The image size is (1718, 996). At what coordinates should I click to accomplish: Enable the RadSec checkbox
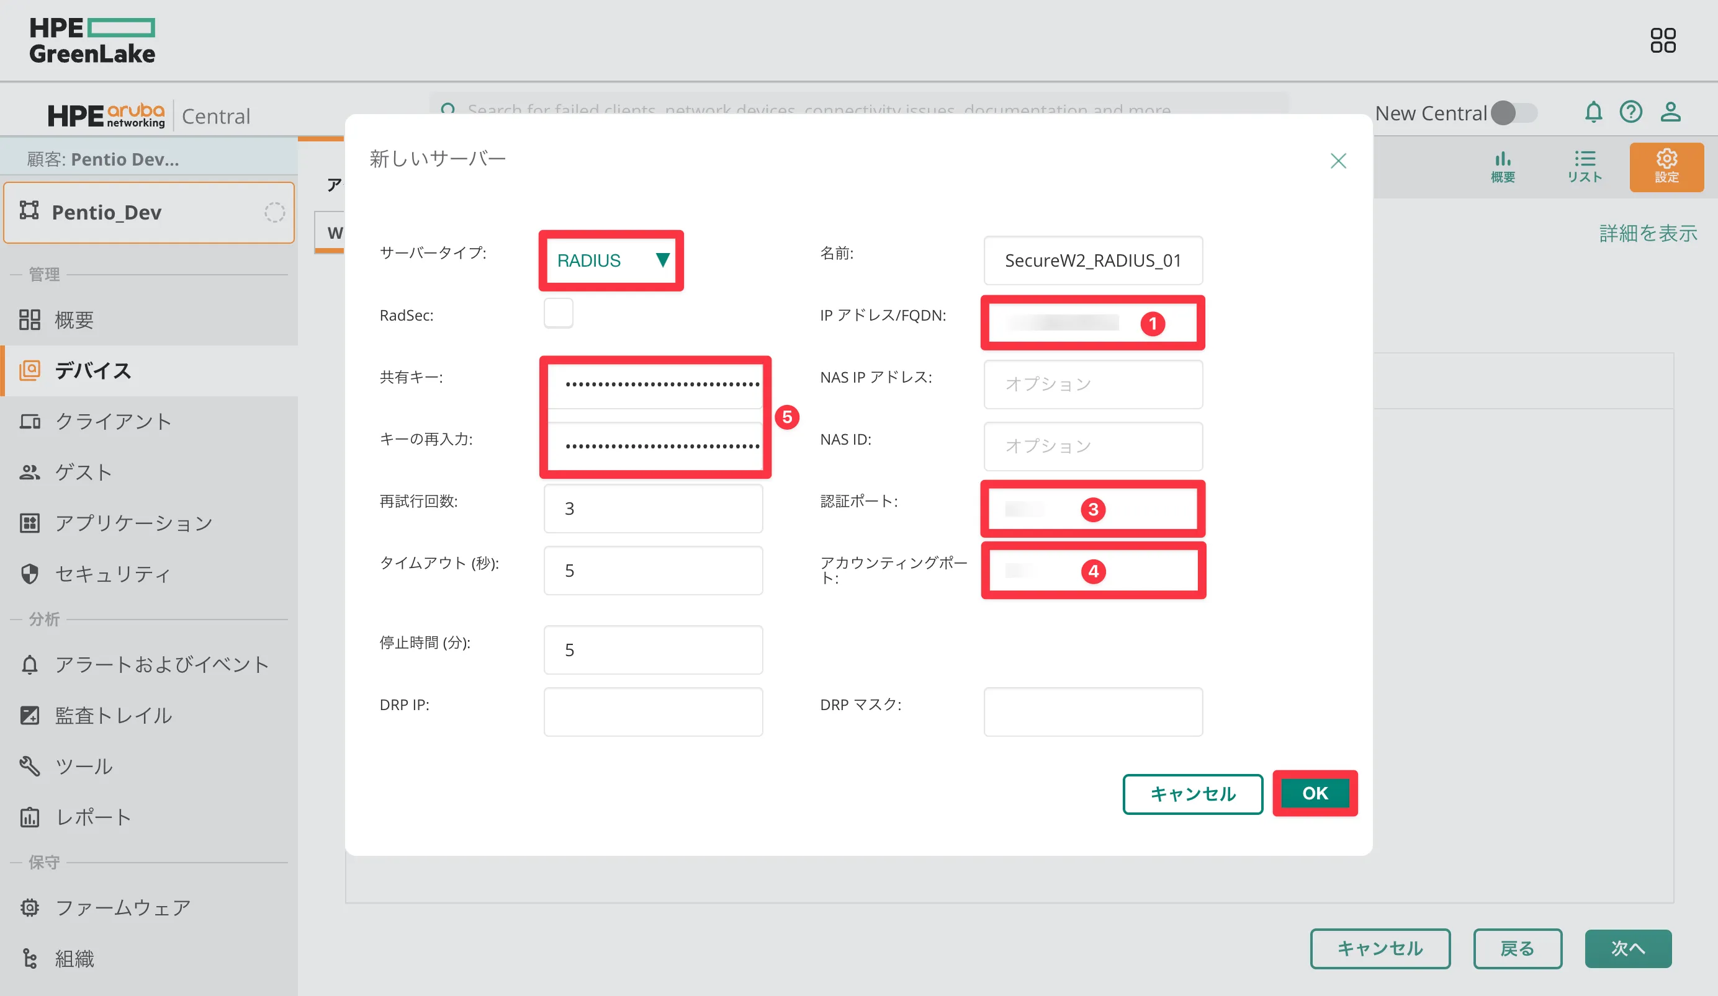click(559, 313)
